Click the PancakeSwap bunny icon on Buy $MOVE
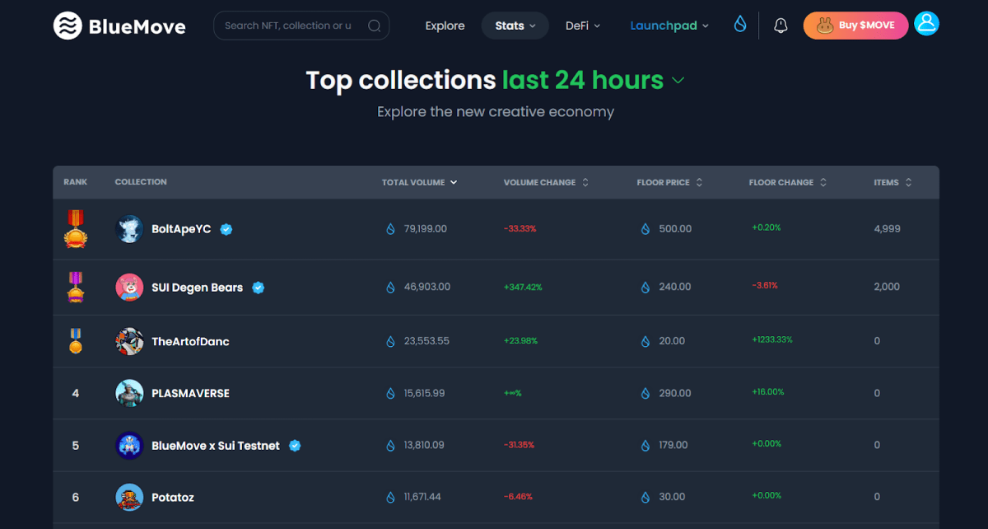 (x=826, y=26)
